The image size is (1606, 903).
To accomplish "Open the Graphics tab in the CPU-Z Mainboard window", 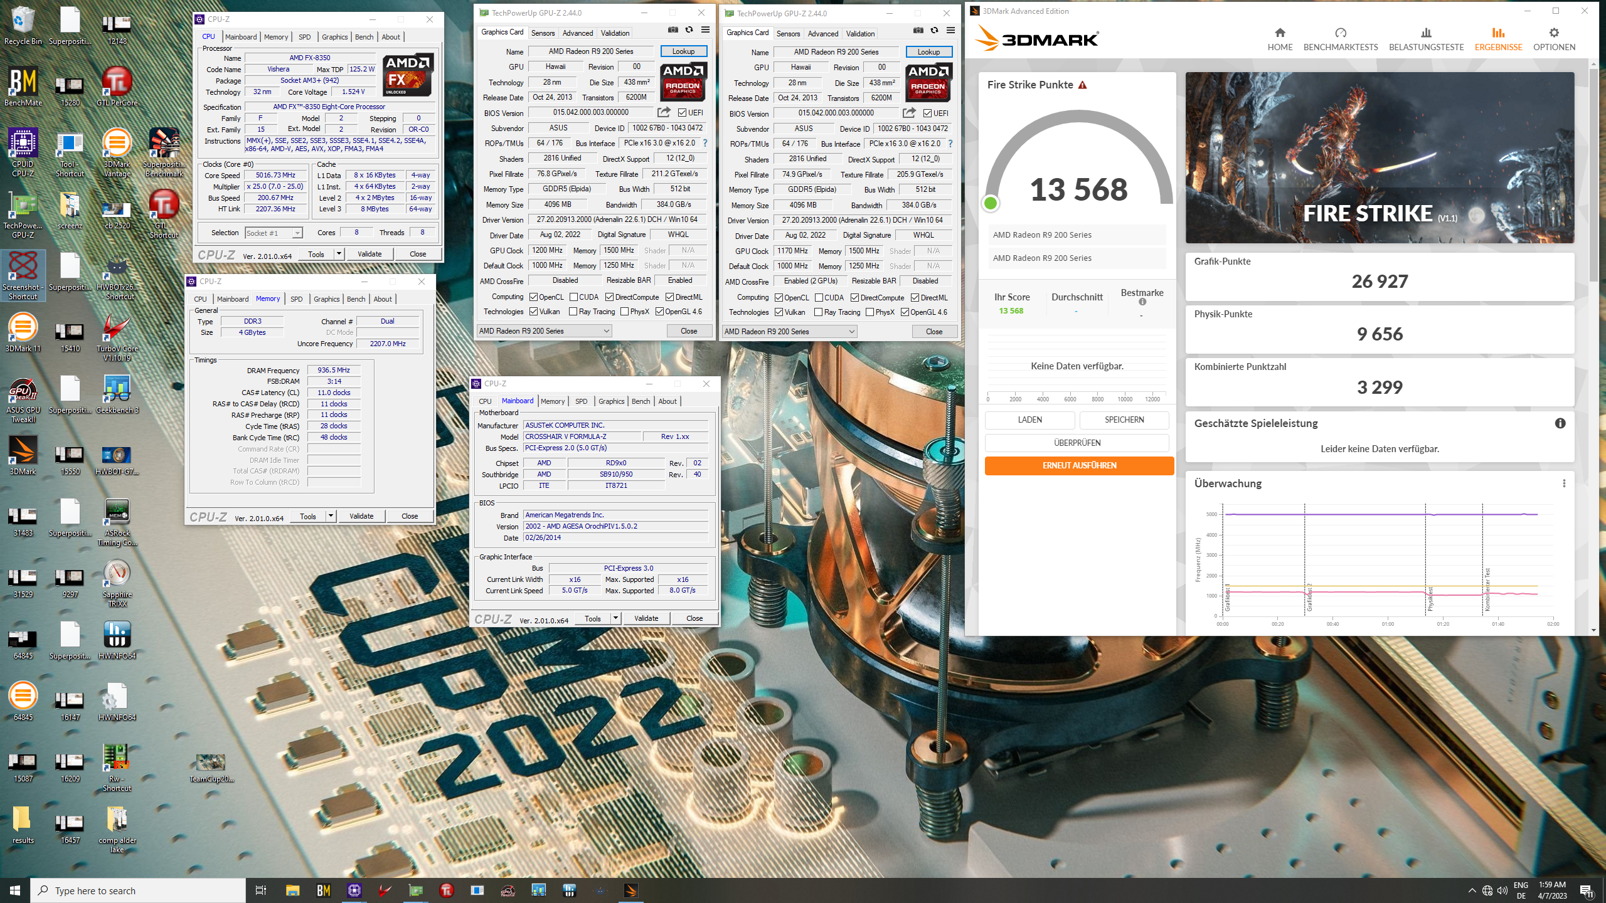I will (611, 401).
